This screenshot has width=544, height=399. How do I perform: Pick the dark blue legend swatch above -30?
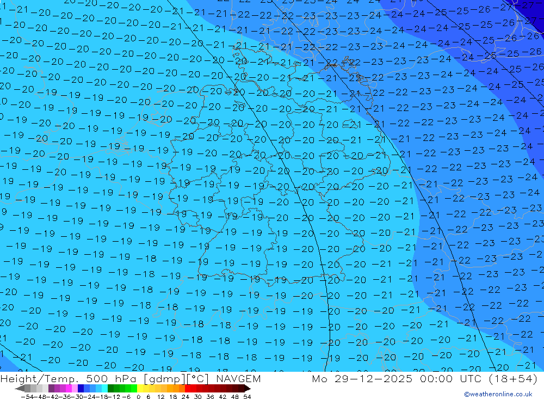click(81, 389)
